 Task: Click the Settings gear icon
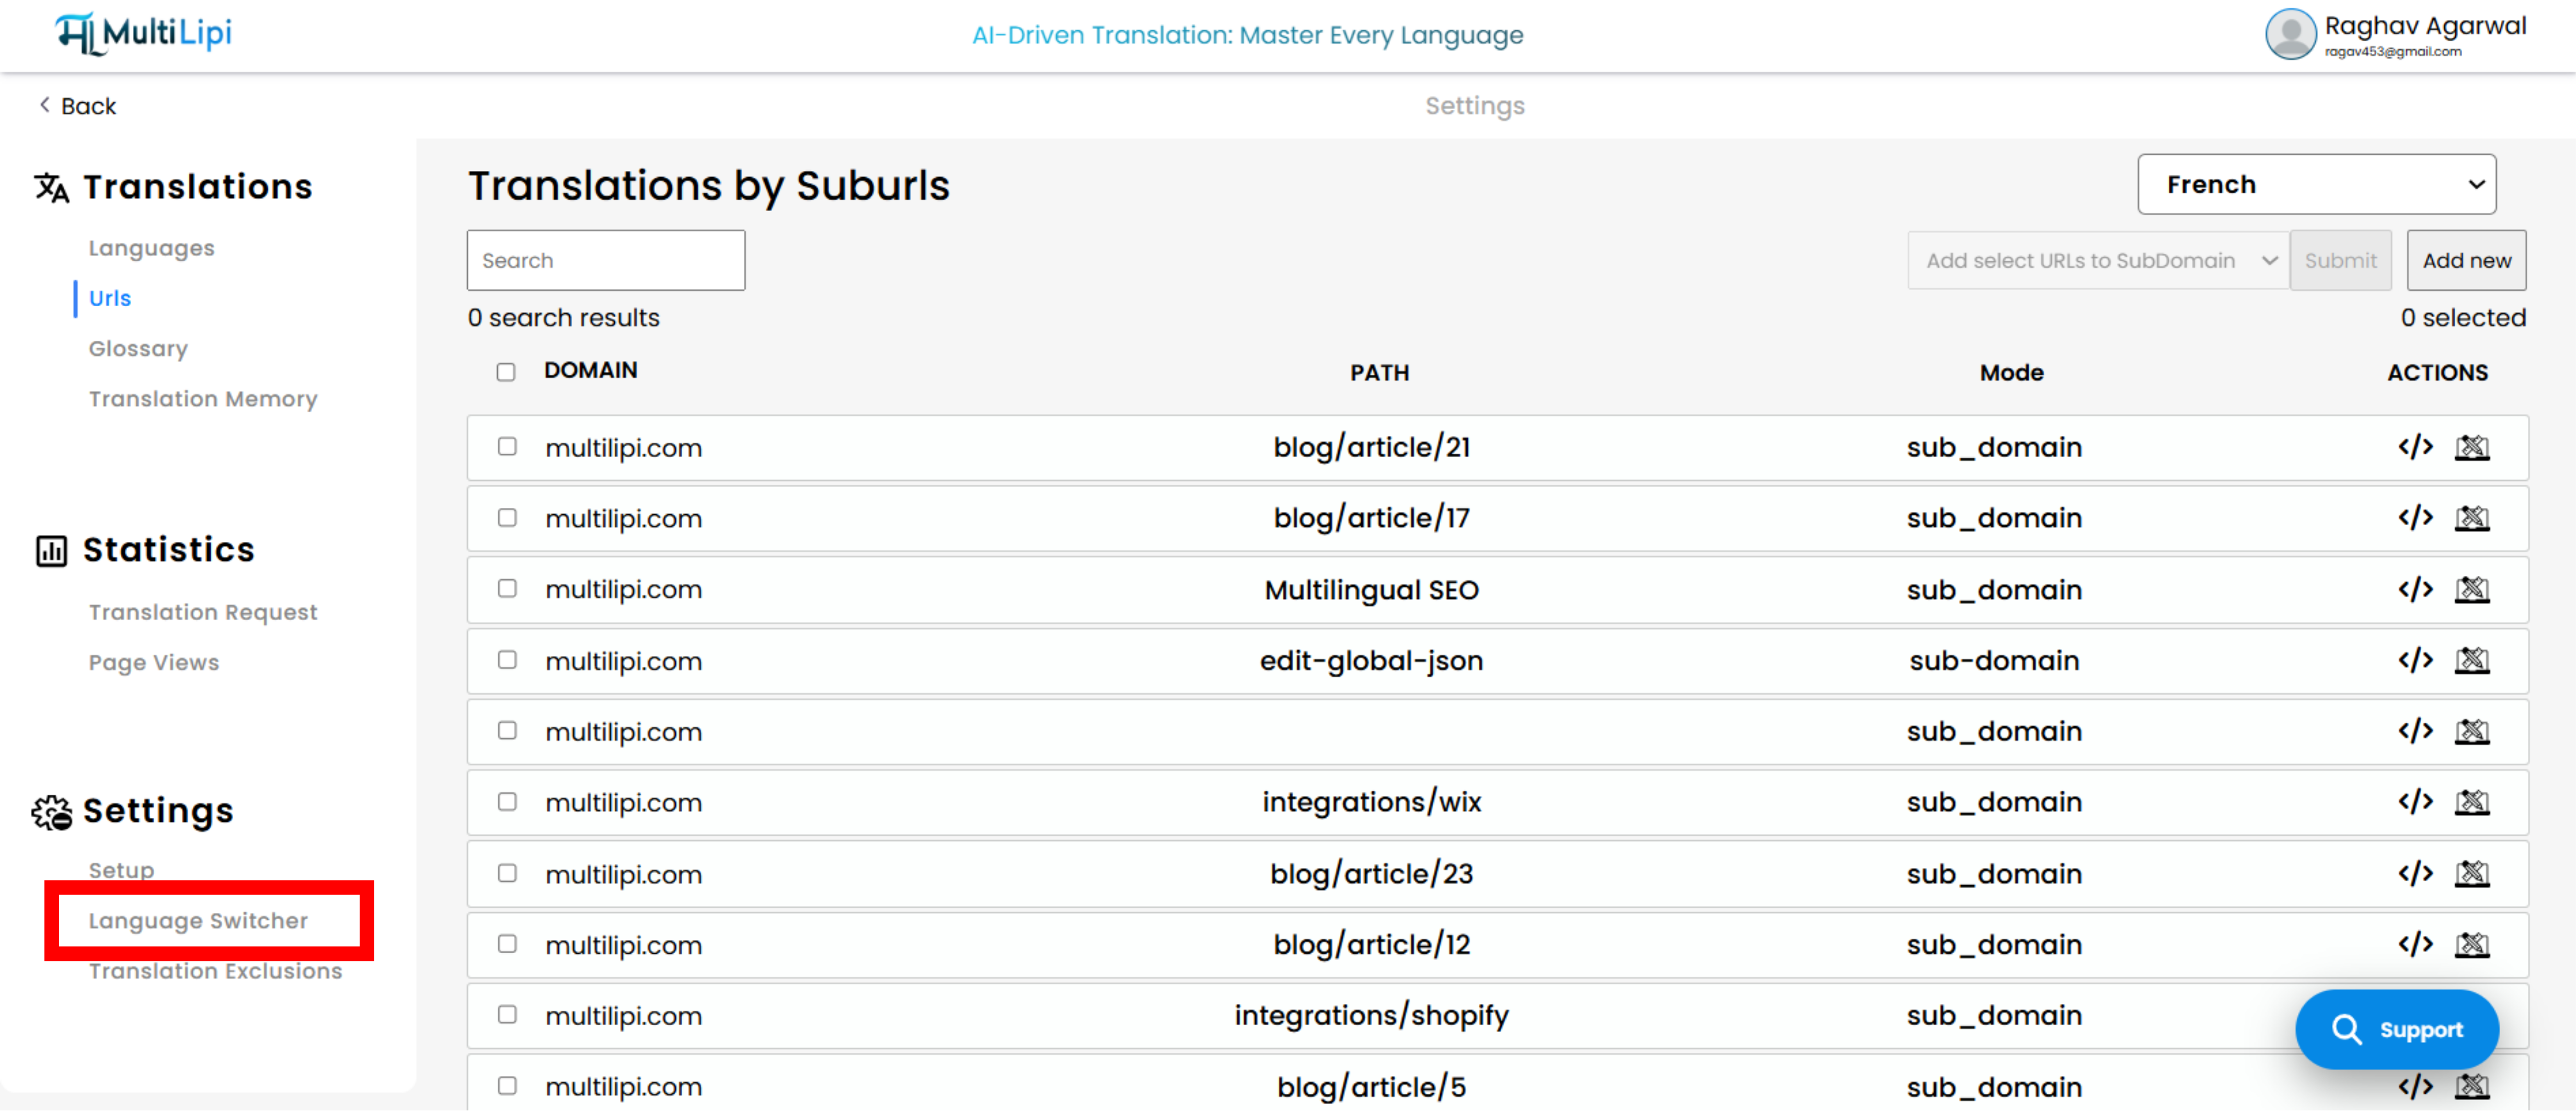[52, 812]
